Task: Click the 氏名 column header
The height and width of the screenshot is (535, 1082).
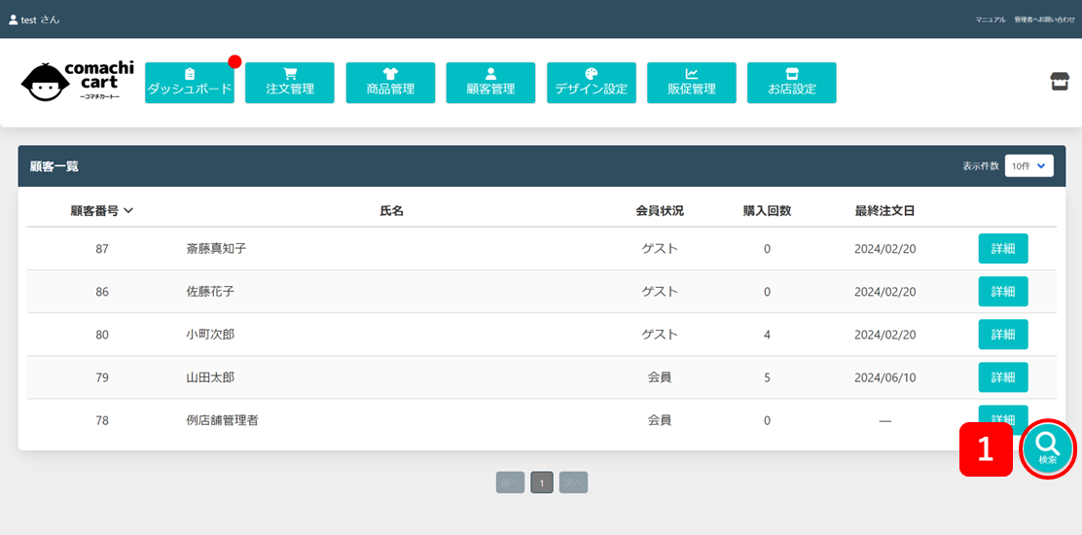Action: tap(392, 211)
